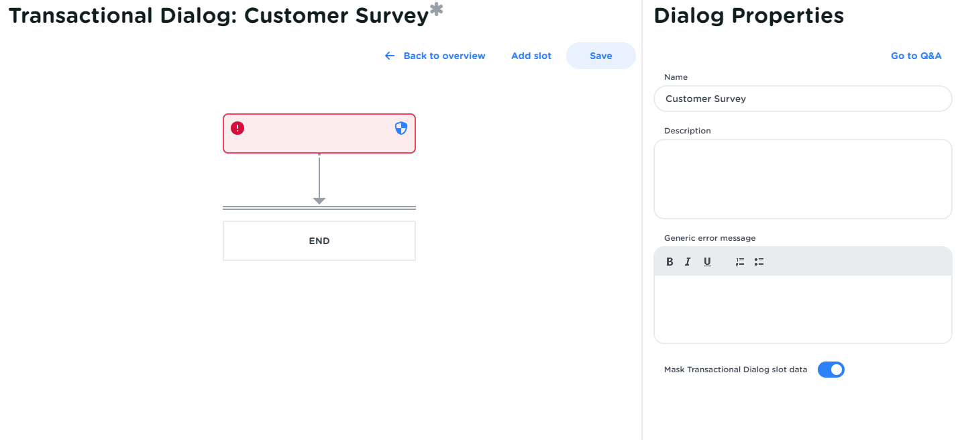
Task: Save the Customer Survey dialog
Action: 600,56
